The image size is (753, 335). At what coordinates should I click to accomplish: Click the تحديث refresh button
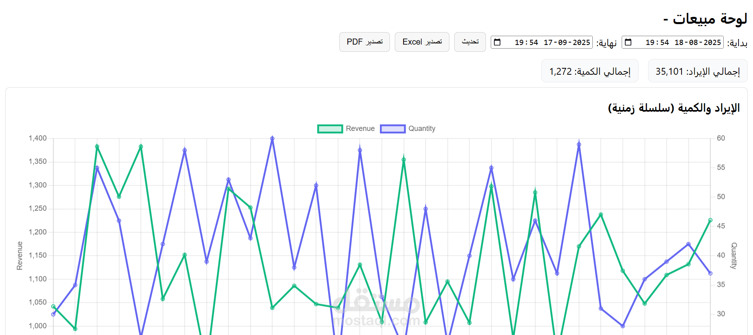pyautogui.click(x=470, y=42)
